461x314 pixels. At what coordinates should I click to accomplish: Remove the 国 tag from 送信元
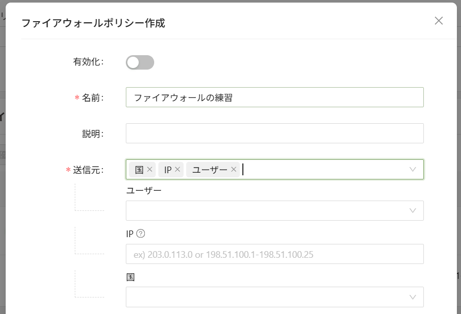click(x=150, y=170)
